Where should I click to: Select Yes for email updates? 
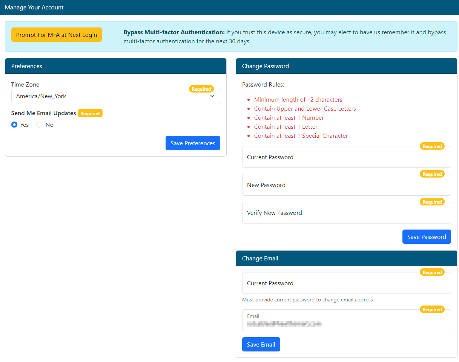pos(14,125)
